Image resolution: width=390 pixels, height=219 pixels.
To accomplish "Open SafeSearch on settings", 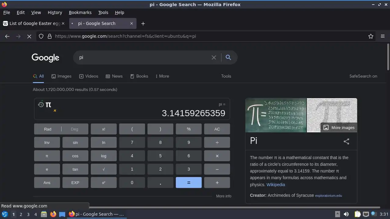I will [x=363, y=76].
